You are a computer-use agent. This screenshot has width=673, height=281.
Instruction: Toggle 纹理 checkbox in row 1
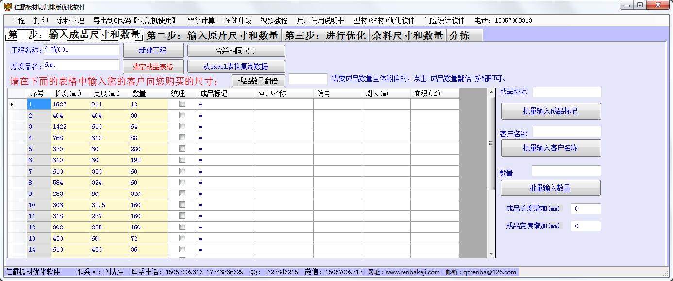tap(182, 104)
